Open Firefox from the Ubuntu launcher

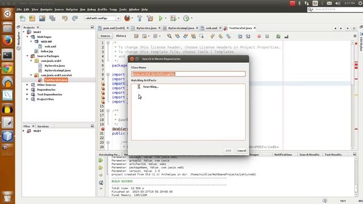click(7, 41)
